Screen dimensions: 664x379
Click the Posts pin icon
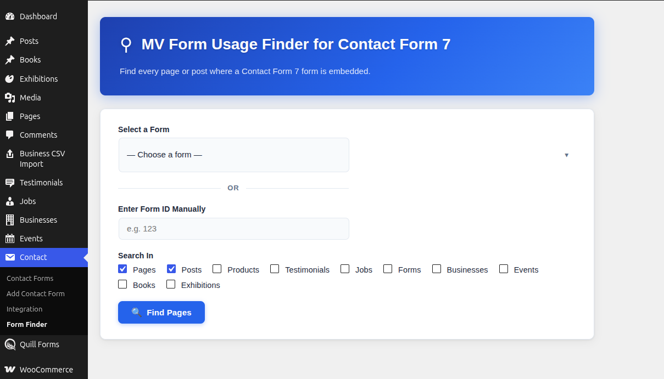[10, 41]
